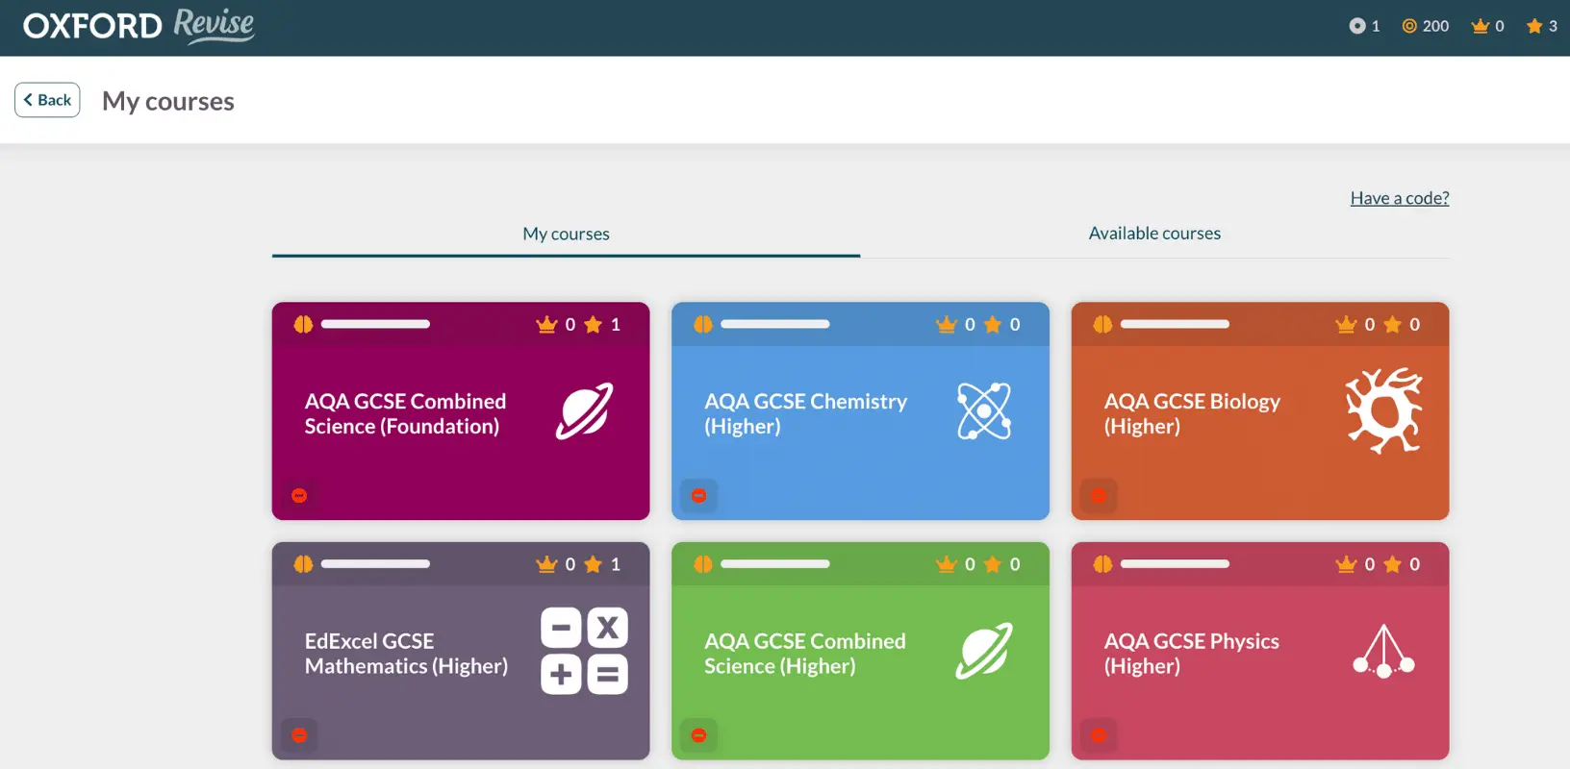Open the EdExcel GCSE Mathematics (Higher) title
Image resolution: width=1570 pixels, height=769 pixels.
coord(406,654)
